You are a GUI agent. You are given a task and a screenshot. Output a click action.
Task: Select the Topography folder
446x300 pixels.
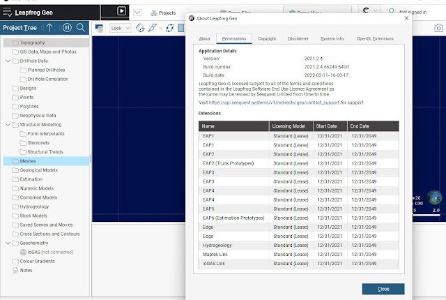pos(46,43)
